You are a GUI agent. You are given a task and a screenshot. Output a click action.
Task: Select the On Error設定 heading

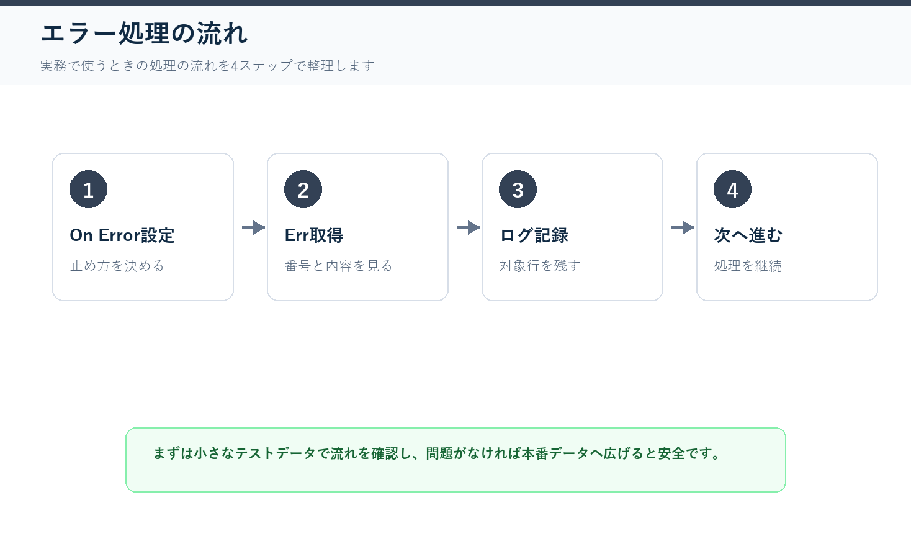pyautogui.click(x=122, y=235)
